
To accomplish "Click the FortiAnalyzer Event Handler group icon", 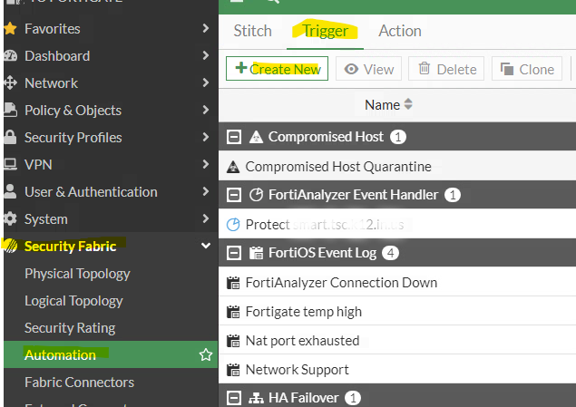I will pyautogui.click(x=256, y=195).
